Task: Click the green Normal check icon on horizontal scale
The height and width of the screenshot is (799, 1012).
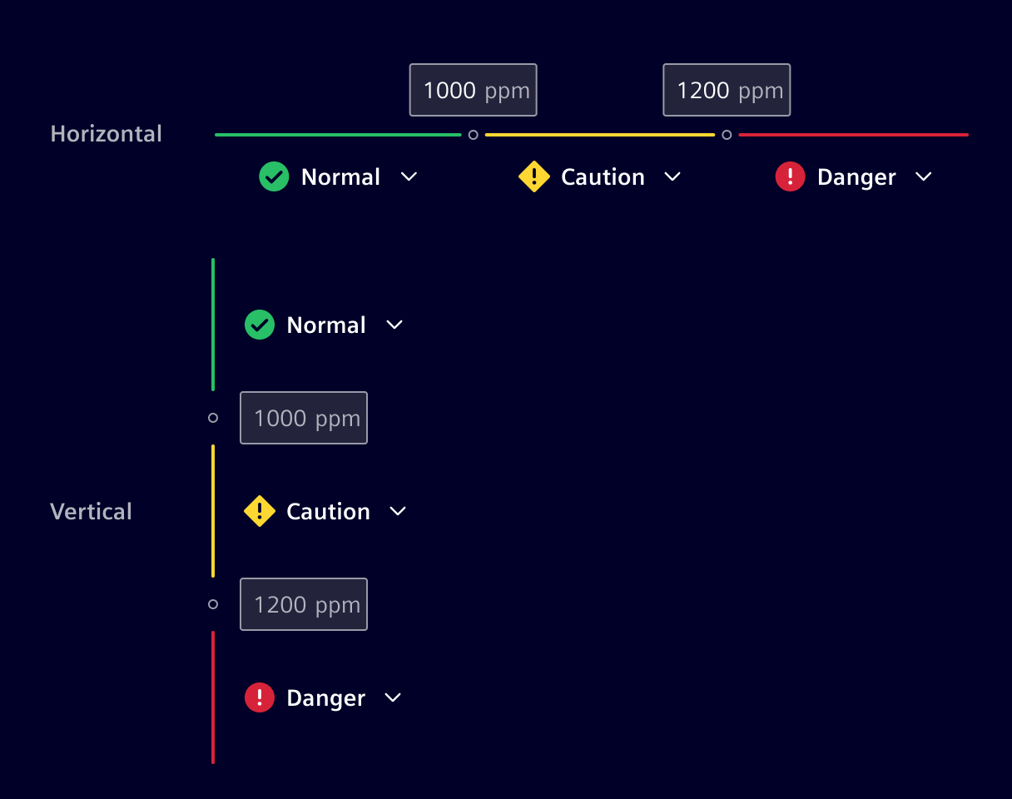Action: point(274,176)
